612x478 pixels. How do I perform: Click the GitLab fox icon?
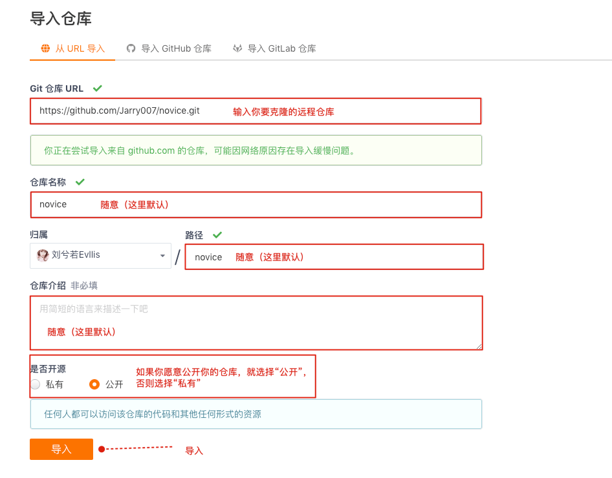tap(237, 48)
